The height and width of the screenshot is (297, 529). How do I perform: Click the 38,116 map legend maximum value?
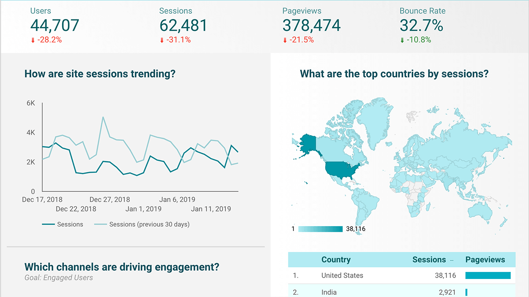(x=355, y=229)
